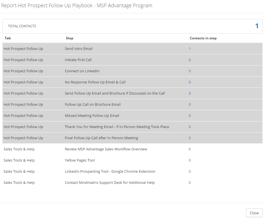
Task: Open the count for Follow Up Call on Brochure Email
Action: (x=190, y=104)
